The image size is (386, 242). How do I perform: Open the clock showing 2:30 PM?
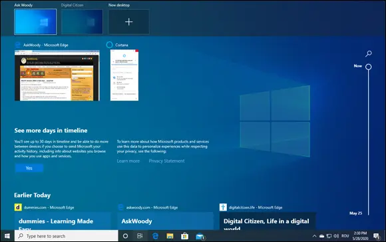pyautogui.click(x=360, y=236)
